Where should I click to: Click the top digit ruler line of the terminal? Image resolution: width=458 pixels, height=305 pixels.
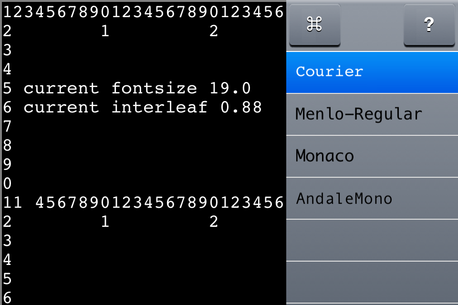coord(143,12)
